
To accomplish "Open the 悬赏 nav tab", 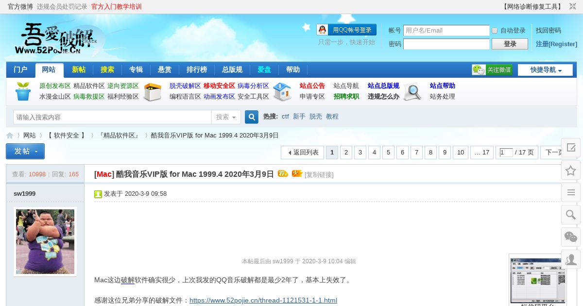I will tap(165, 69).
